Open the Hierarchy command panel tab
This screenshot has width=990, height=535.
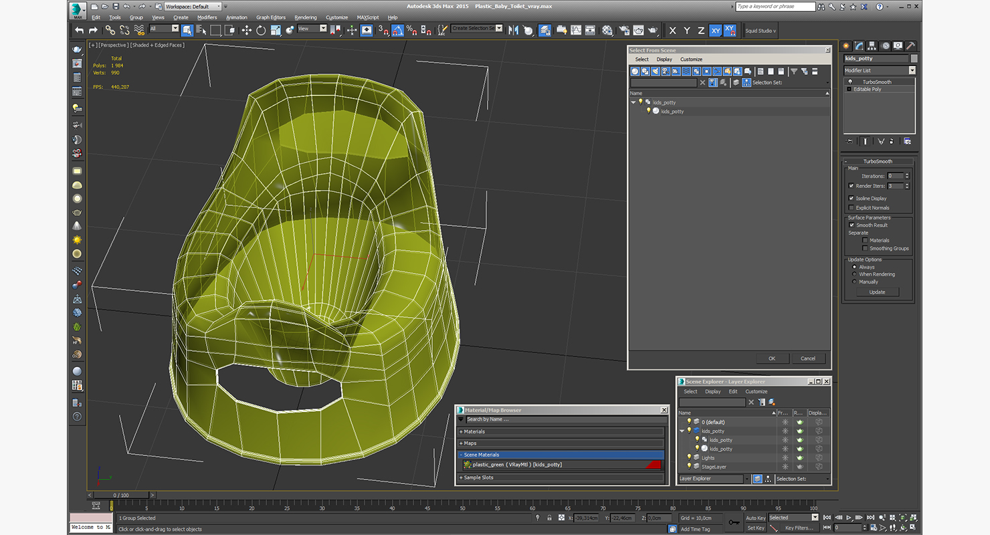pos(872,45)
